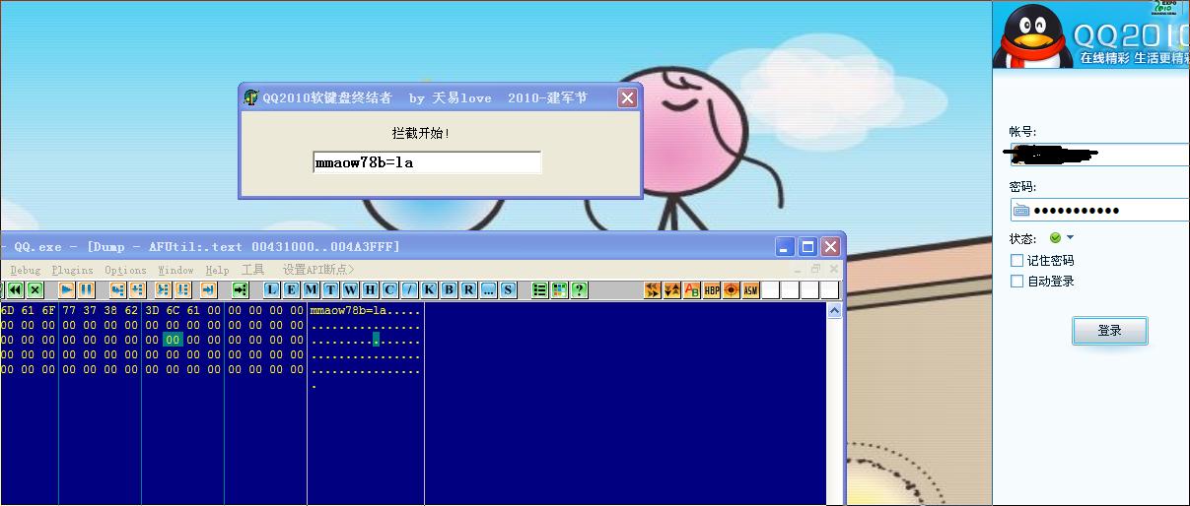Image resolution: width=1190 pixels, height=506 pixels.
Task: Run the debugged program with play icon
Action: pos(66,289)
